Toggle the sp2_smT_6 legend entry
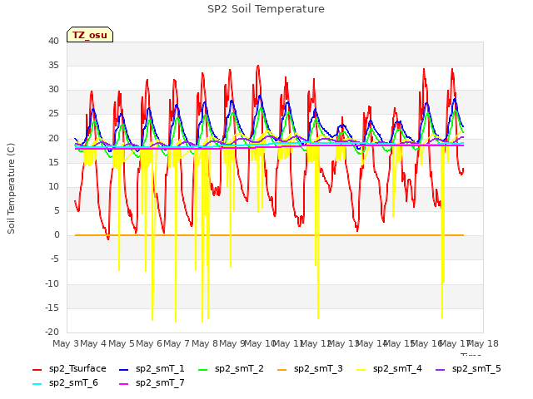 pyautogui.click(x=65, y=382)
